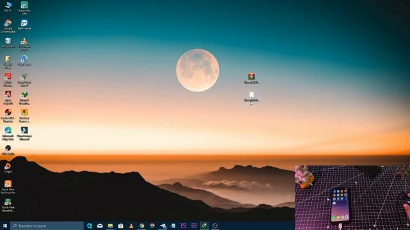Select the green globe desktop shortcut beside Apex Legends

[24, 98]
